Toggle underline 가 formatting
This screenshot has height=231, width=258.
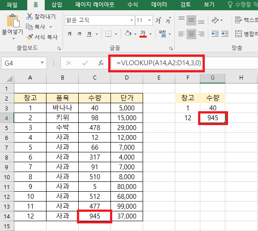(89, 34)
